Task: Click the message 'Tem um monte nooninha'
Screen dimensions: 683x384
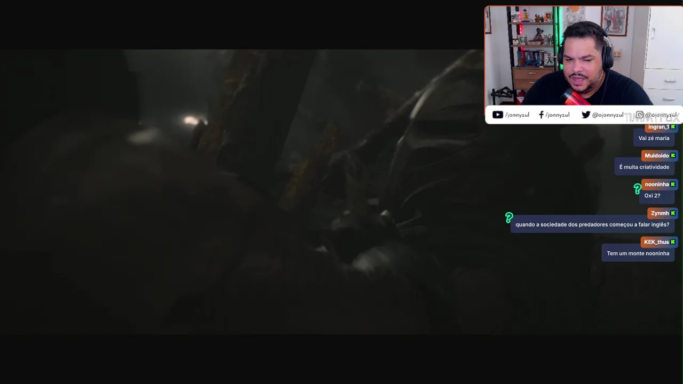Action: (638, 253)
